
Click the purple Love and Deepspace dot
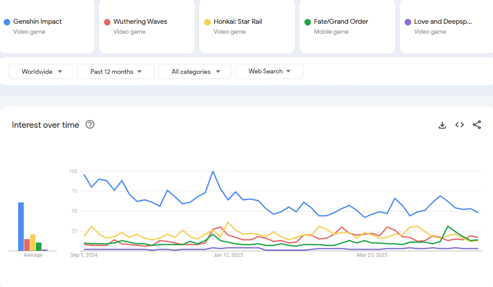408,22
